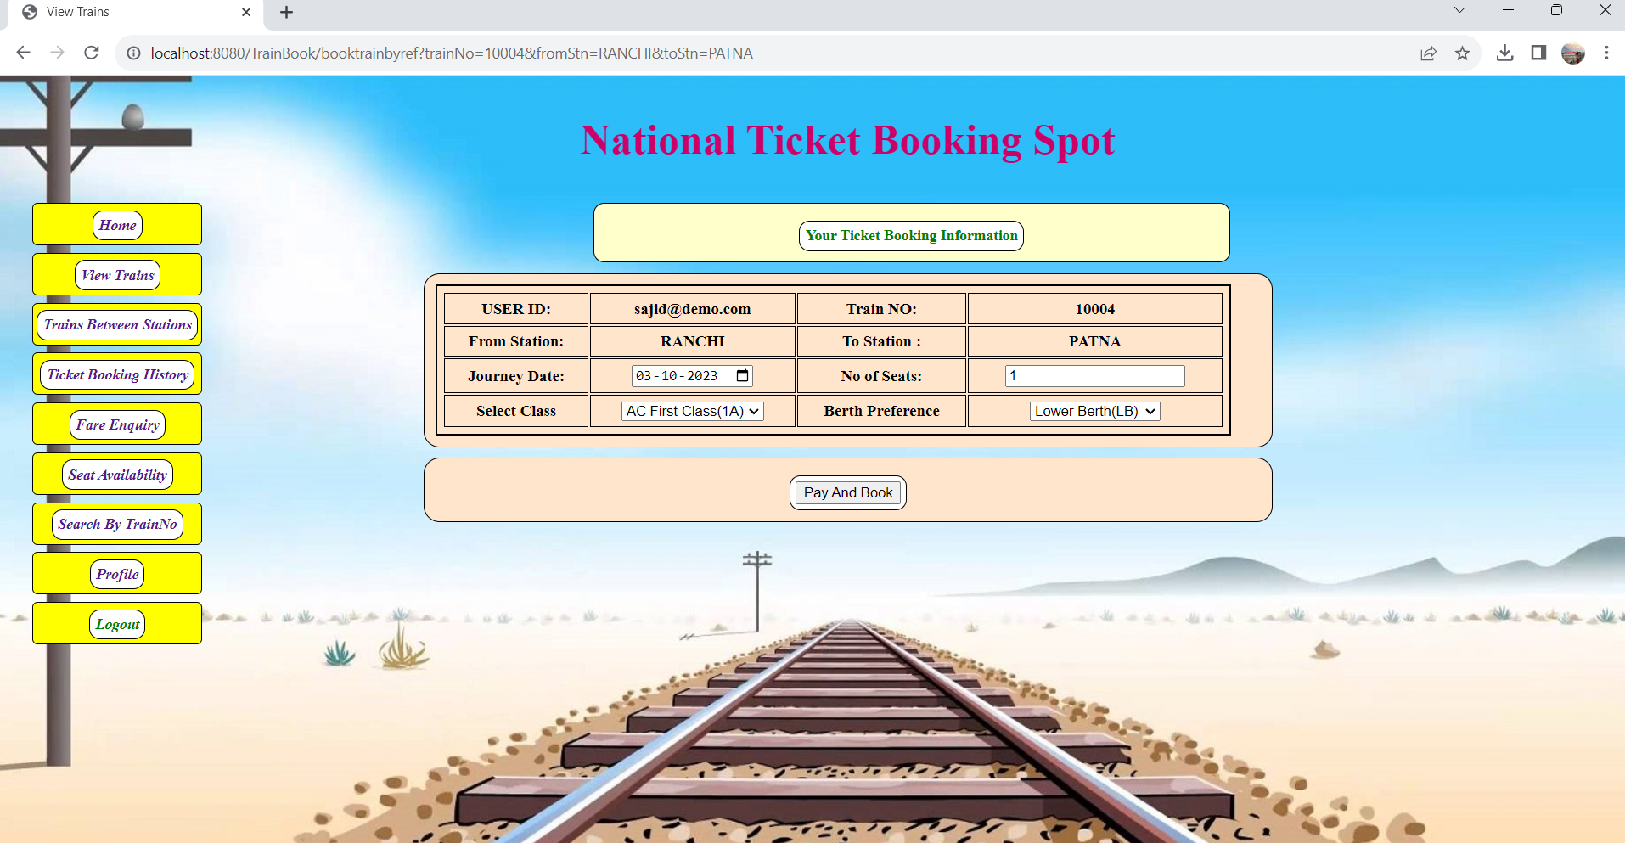1625x843 pixels.
Task: Open the Berth Preference dropdown
Action: tap(1094, 411)
